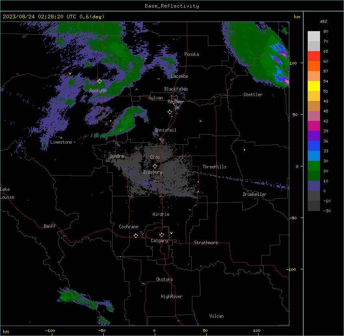
Task: Click the yellow diamond marker above RockyMH
Action: click(x=99, y=81)
